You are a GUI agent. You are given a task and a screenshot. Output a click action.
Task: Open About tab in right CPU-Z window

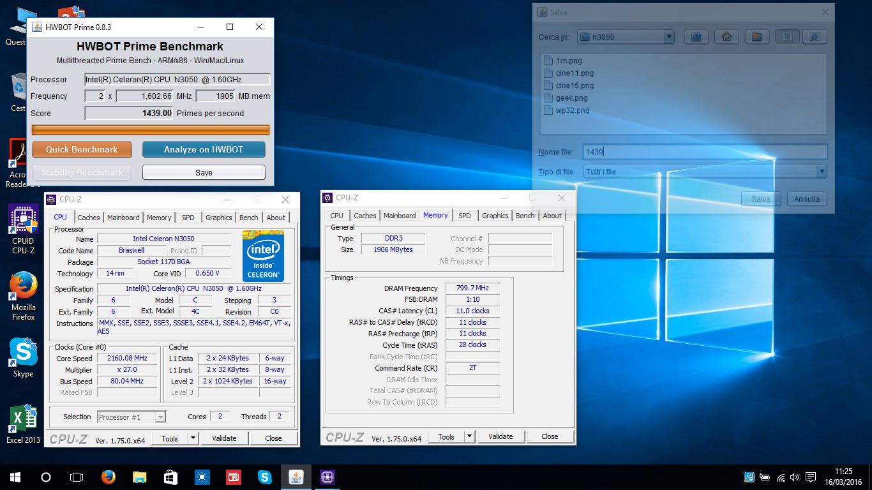click(x=552, y=216)
